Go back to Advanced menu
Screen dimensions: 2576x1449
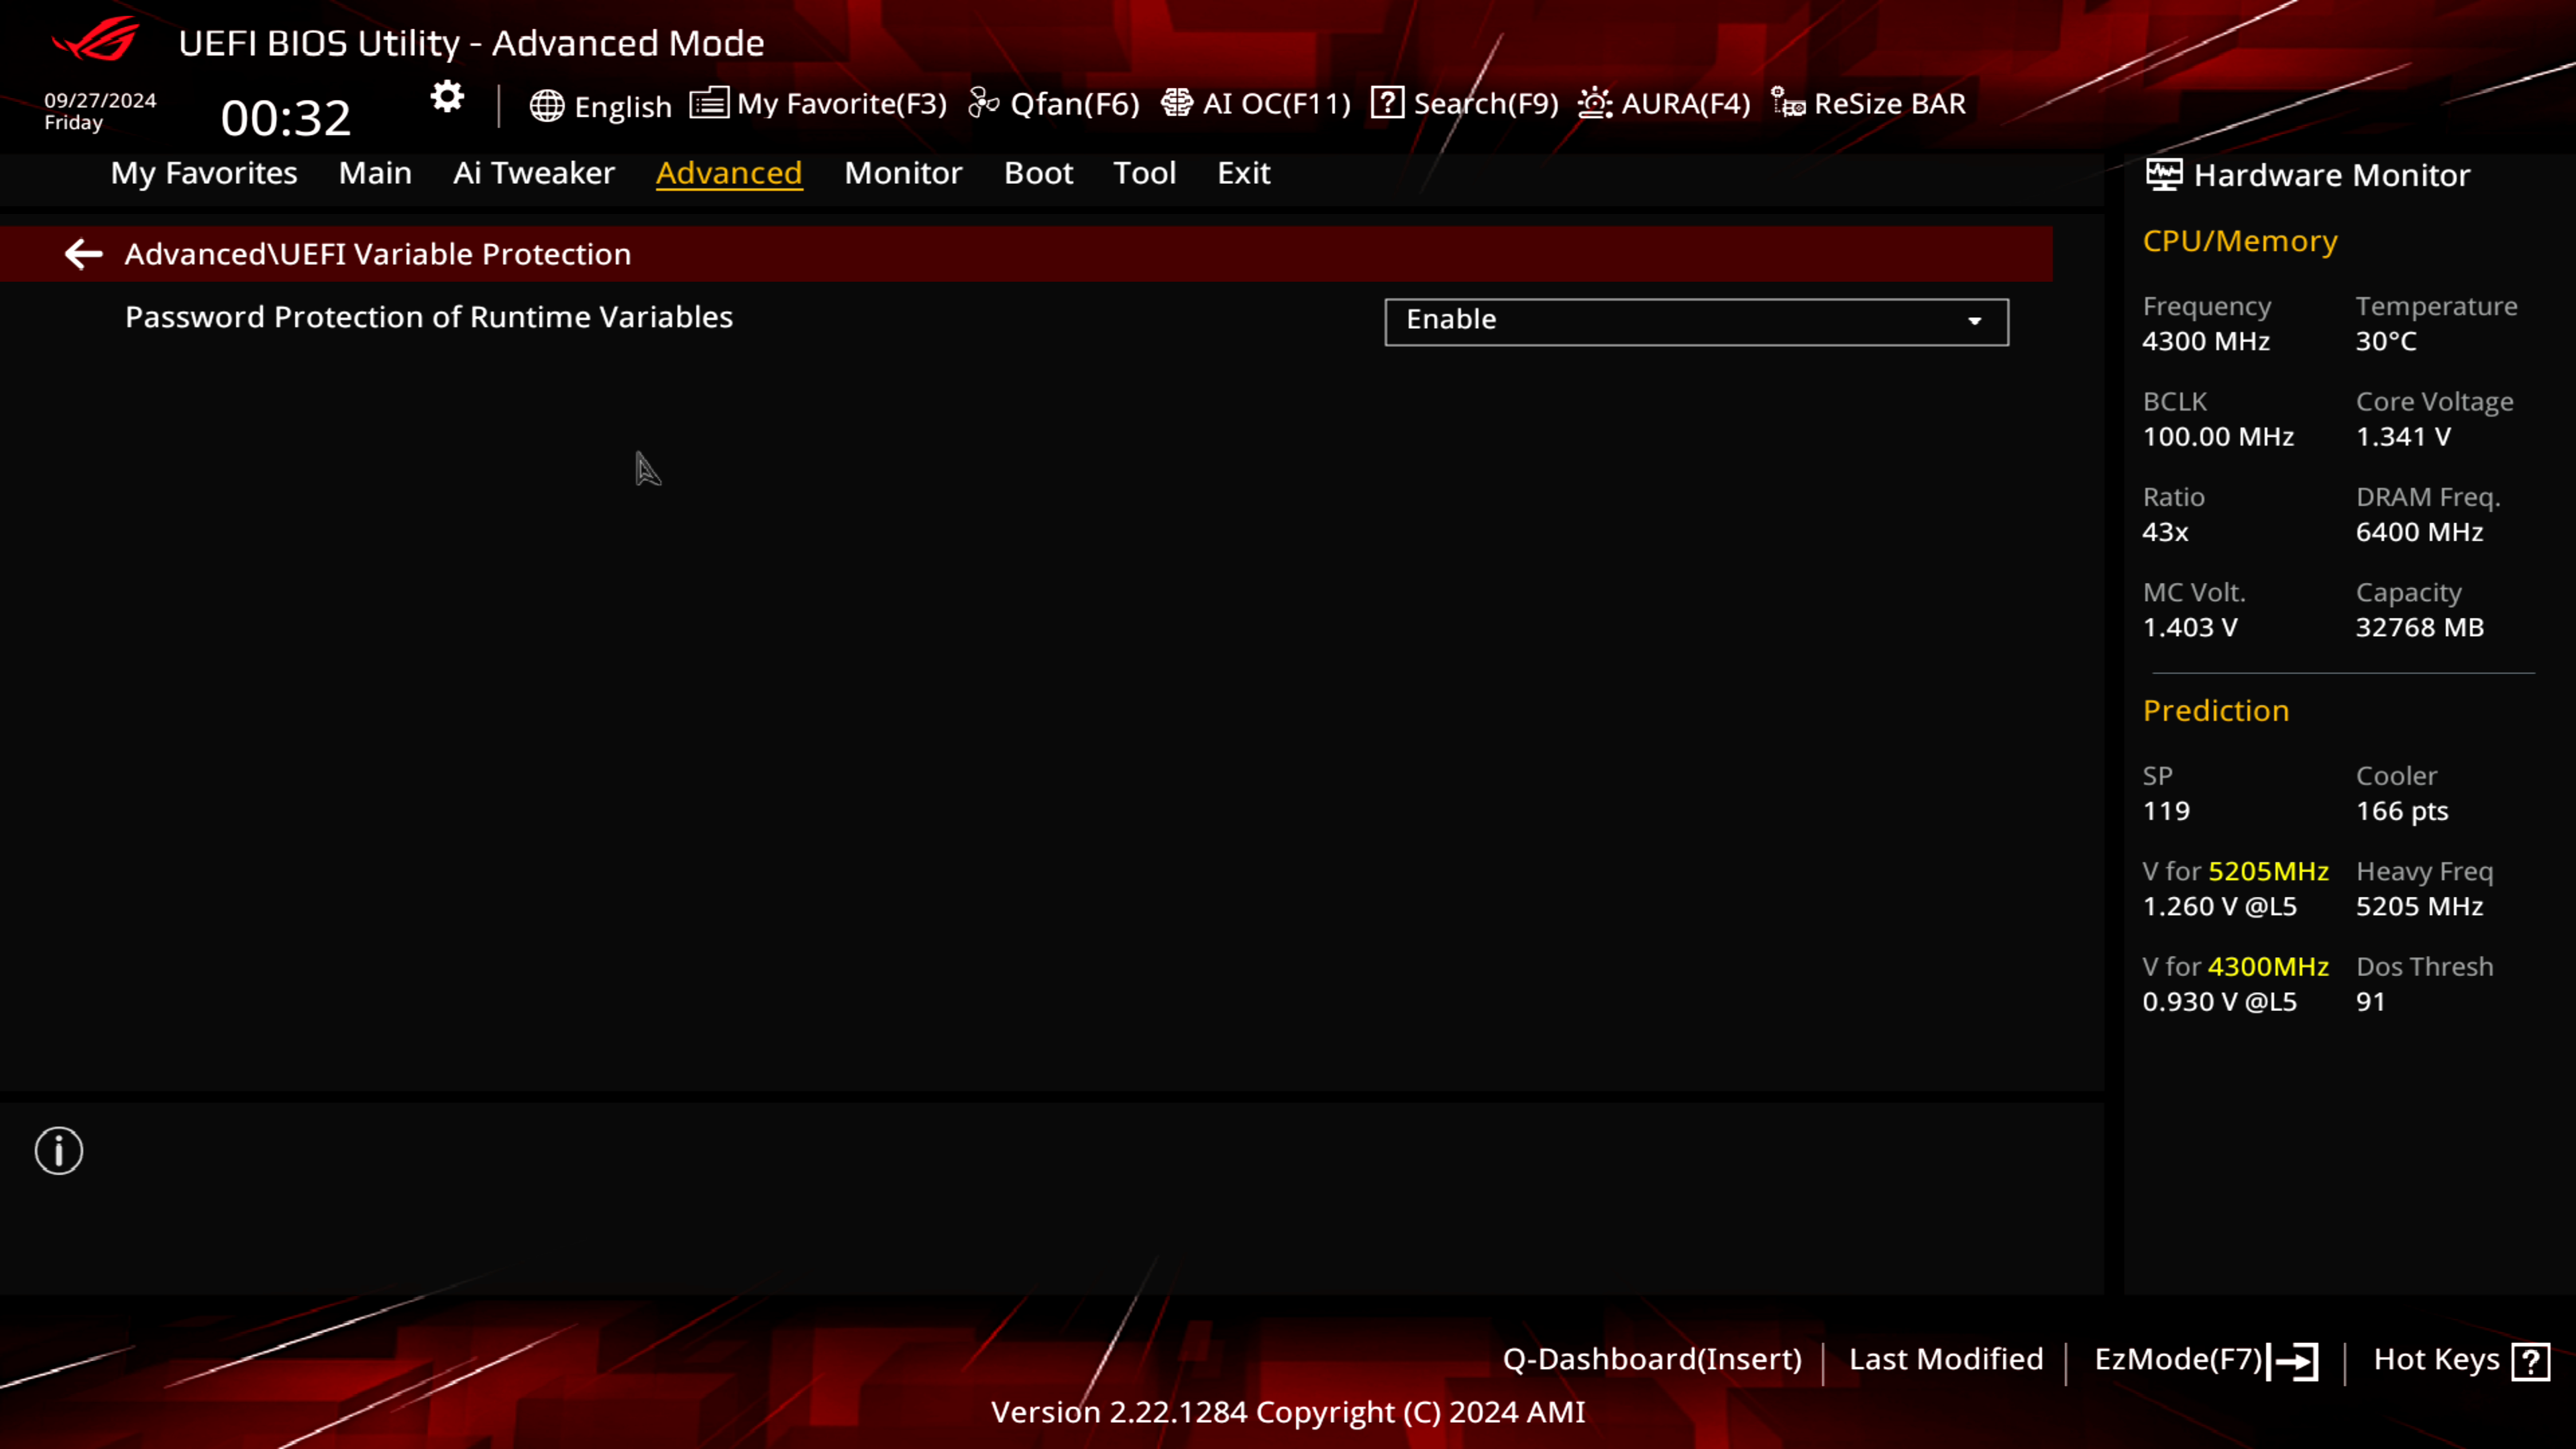point(83,253)
